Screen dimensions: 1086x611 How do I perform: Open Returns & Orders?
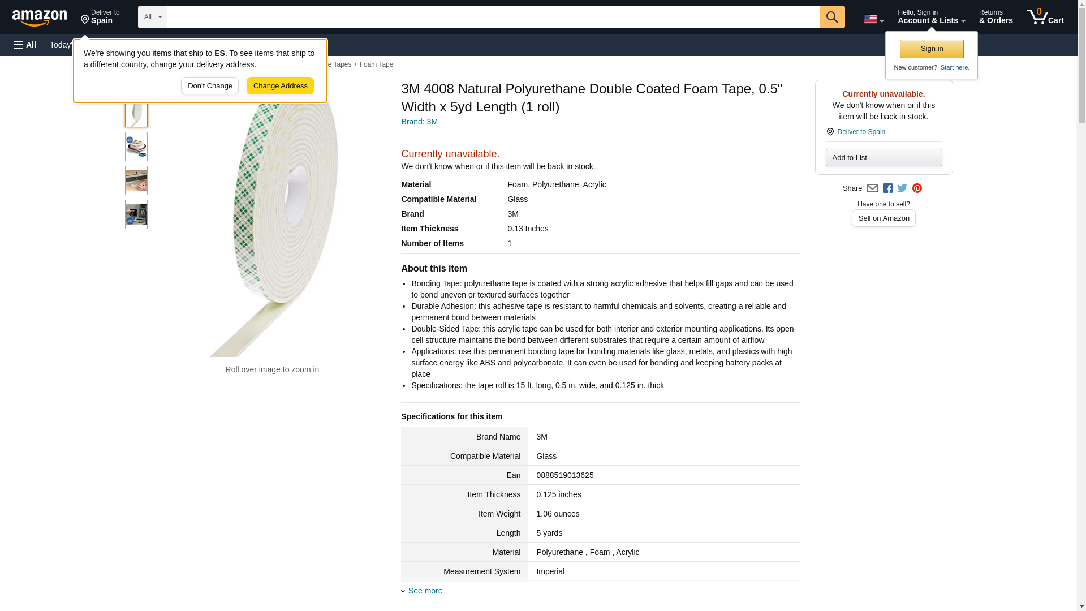996,17
